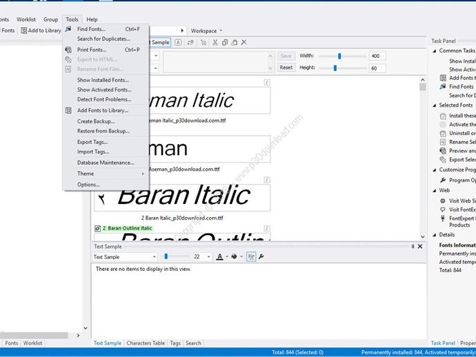
Task: Click the character 'A' view icon in toolbar
Action: pos(178,43)
